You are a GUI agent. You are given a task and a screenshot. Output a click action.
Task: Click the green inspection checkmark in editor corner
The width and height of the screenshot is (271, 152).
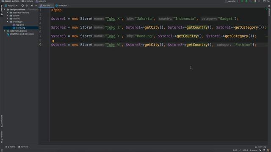266,9
